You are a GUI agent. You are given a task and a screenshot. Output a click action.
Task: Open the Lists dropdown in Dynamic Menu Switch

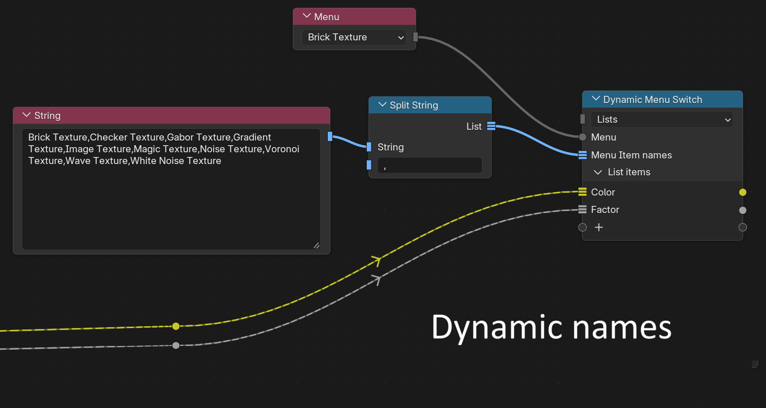click(x=662, y=119)
